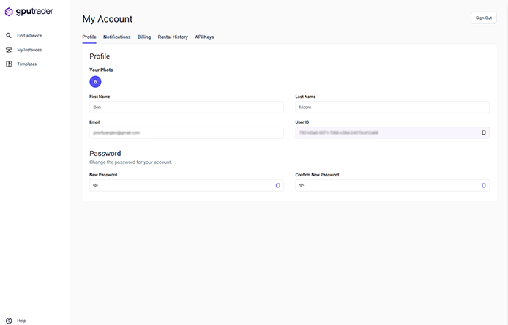This screenshot has width=508, height=325.
Task: Click the User ID field
Action: [392, 132]
